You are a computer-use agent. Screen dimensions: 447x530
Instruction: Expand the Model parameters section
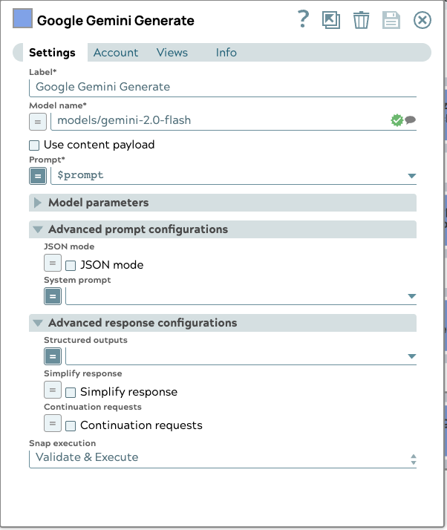pyautogui.click(x=38, y=203)
